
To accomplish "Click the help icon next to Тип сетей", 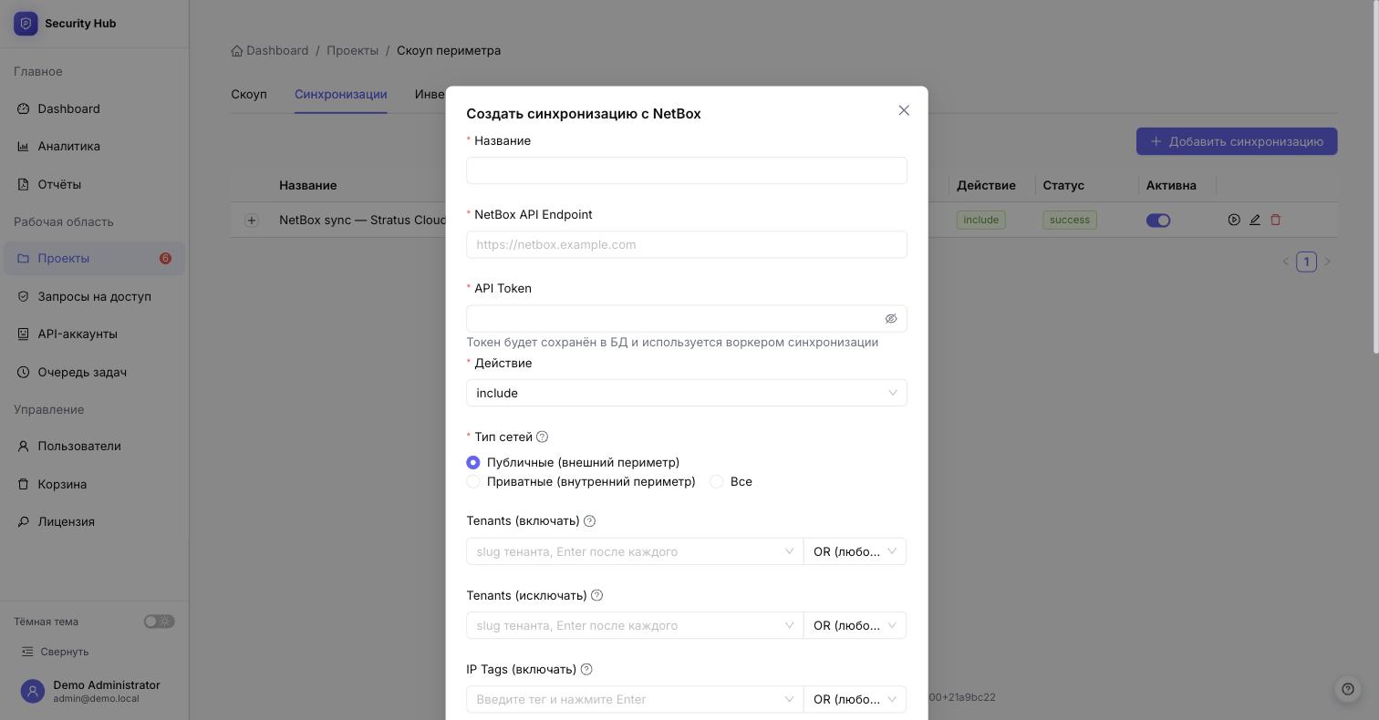I will point(542,437).
